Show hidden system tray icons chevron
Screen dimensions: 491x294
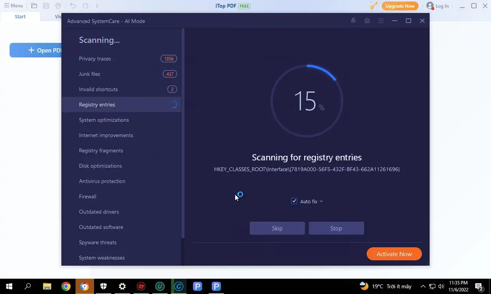[423, 286]
